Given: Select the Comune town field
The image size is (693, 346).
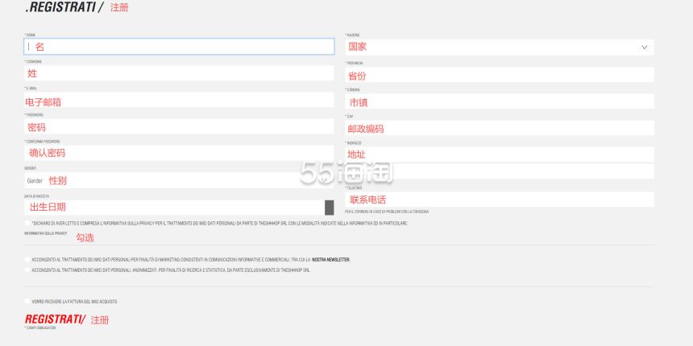Looking at the screenshot, I should pos(500,102).
